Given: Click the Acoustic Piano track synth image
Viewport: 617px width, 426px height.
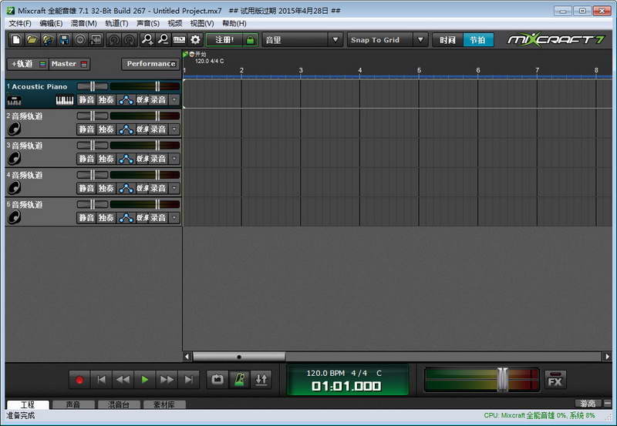Looking at the screenshot, I should [x=14, y=101].
